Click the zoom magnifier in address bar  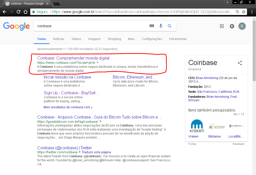[x=237, y=12]
